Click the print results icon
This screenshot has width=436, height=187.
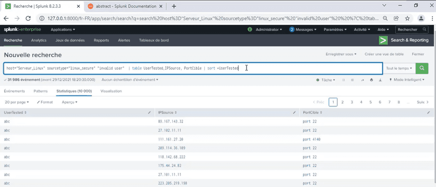pyautogui.click(x=371, y=80)
